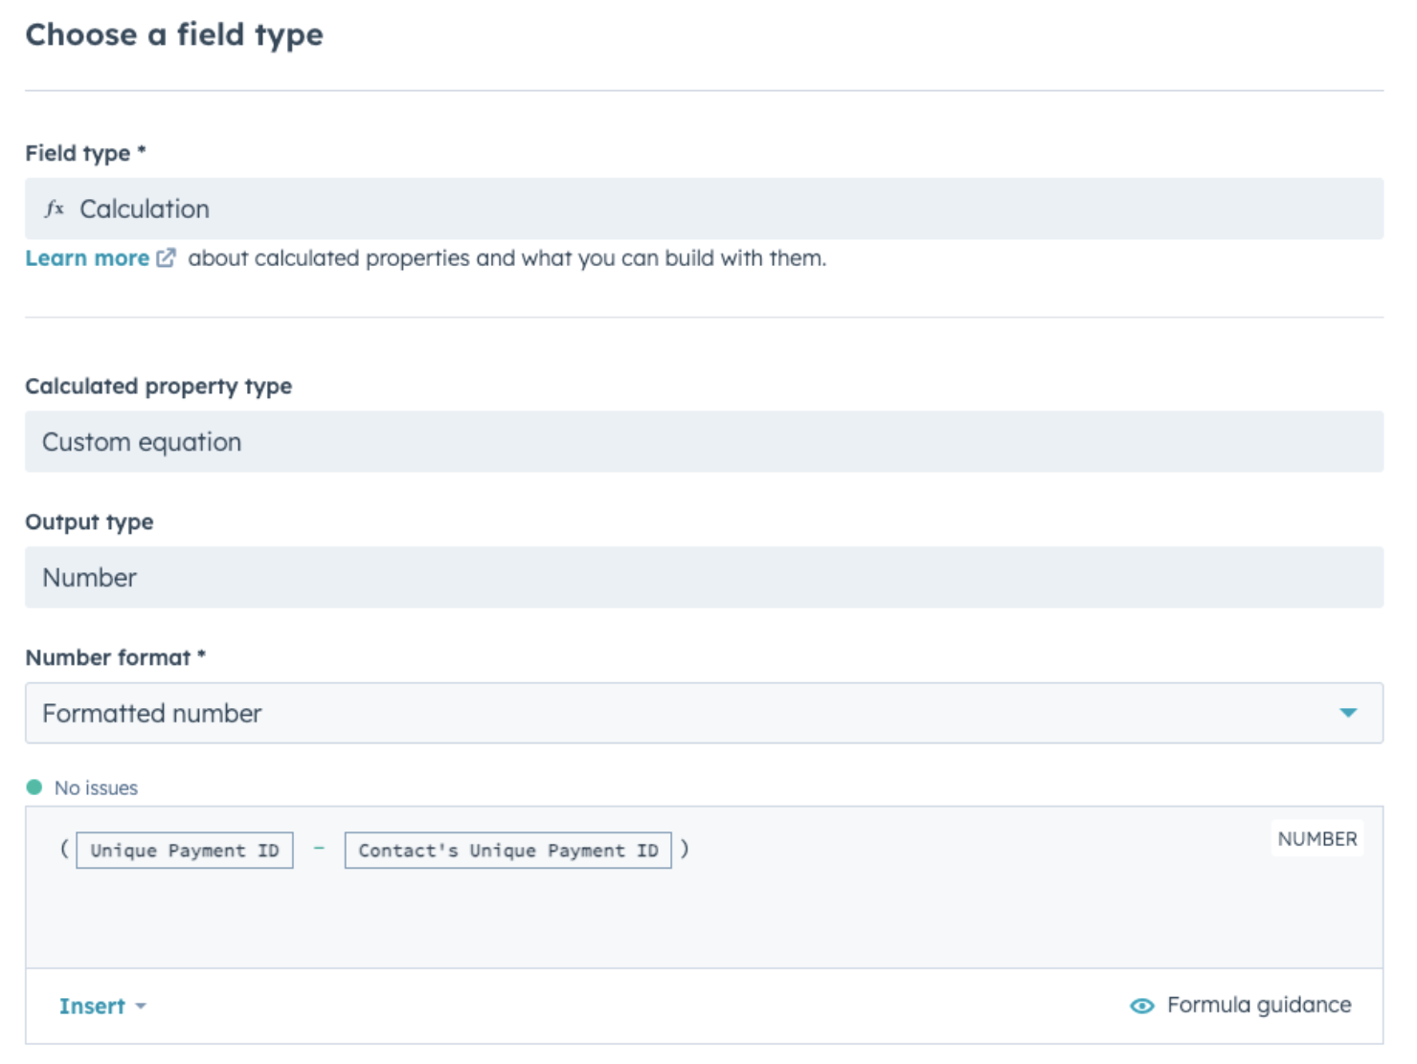
Task: Click the minus operator in the formula
Action: coord(319,849)
